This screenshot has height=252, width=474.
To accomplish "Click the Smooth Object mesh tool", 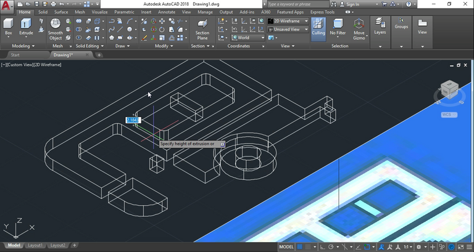I will 56,30.
